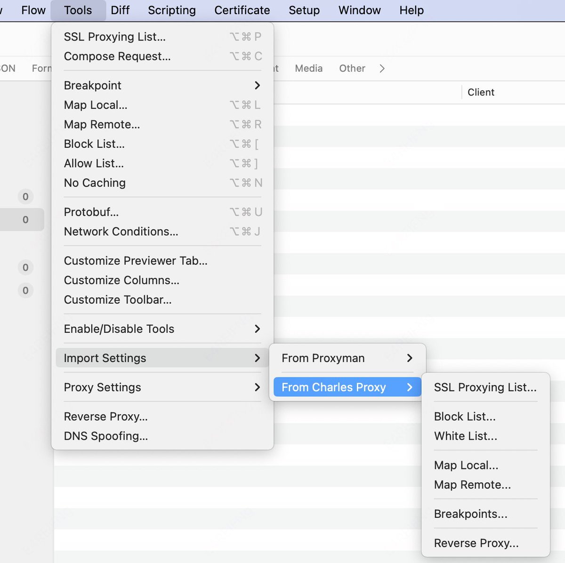Viewport: 565px width, 563px height.
Task: Switch to the Media filter tab
Action: point(309,68)
